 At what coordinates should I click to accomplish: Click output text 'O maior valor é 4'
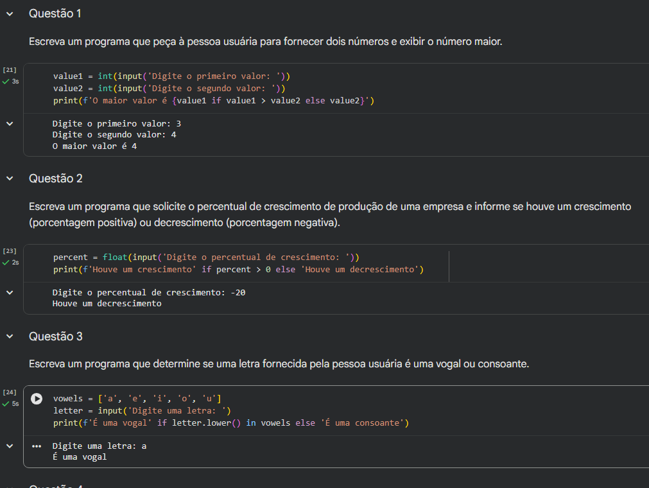[x=94, y=146]
